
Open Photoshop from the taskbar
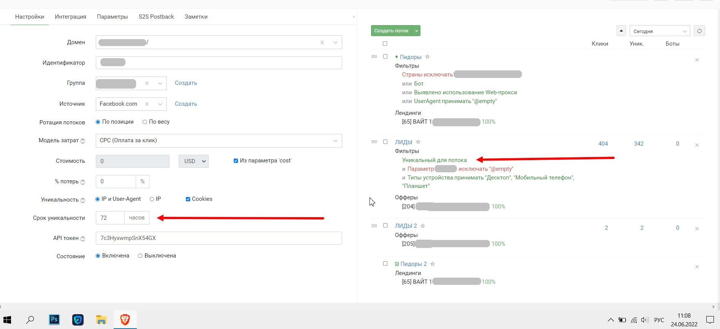(x=54, y=319)
